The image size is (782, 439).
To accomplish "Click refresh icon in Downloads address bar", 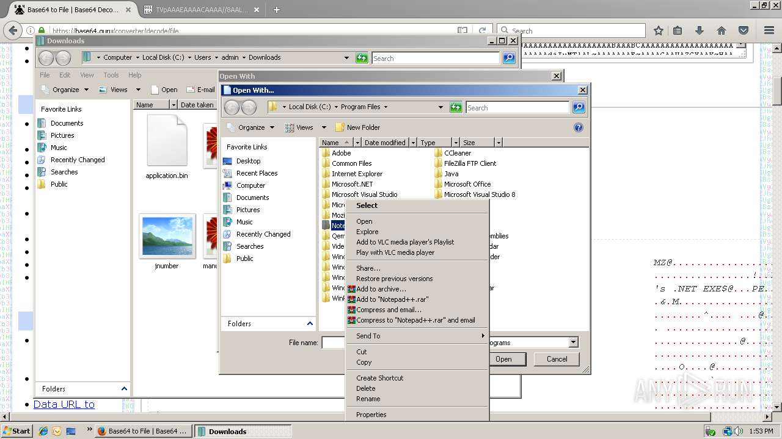I will 362,58.
